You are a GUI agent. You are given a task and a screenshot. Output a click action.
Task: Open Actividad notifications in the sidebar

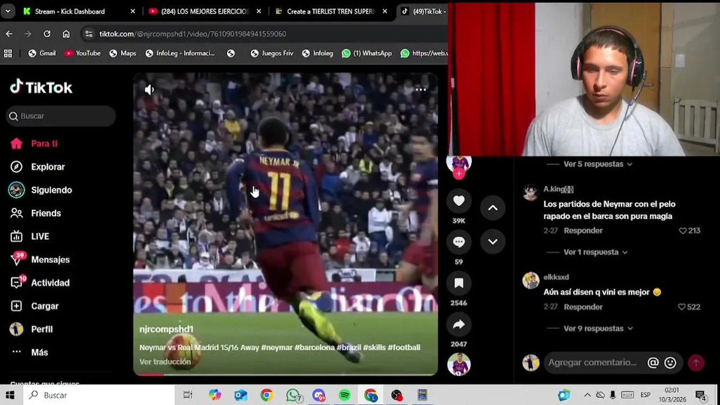pos(50,283)
